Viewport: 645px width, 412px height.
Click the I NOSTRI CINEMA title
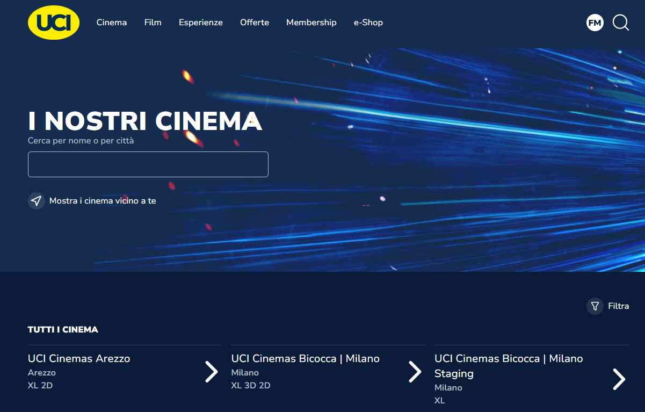(x=145, y=121)
